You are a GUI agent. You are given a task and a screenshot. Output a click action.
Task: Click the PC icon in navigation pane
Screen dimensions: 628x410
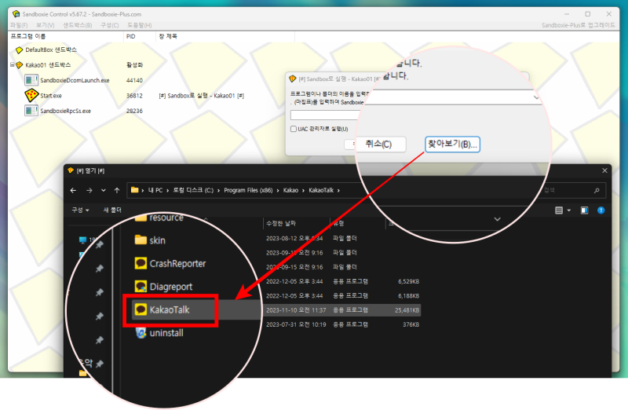click(x=82, y=240)
